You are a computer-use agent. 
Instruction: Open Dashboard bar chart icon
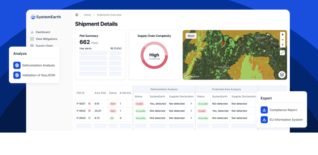pyautogui.click(x=32, y=32)
